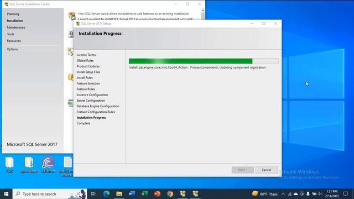Image resolution: width=354 pixels, height=199 pixels.
Task: Click the Global Rules step
Action: (x=85, y=60)
